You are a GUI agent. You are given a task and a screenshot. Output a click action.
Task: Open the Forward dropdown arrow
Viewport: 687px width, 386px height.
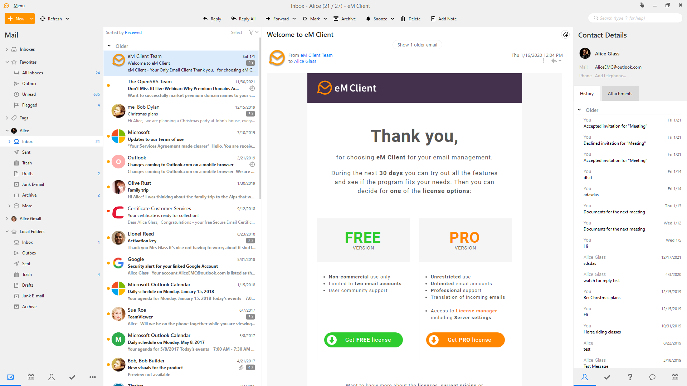coord(294,19)
